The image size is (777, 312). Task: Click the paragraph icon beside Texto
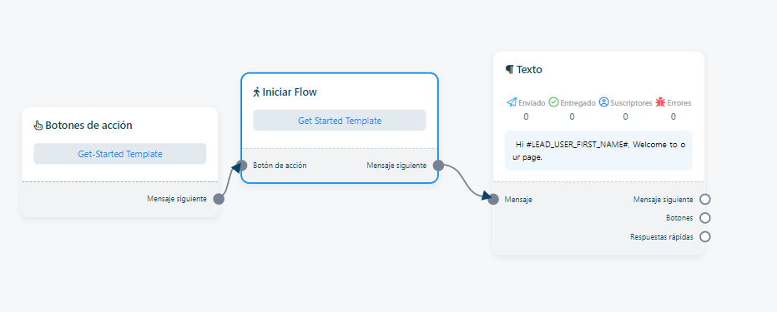509,70
